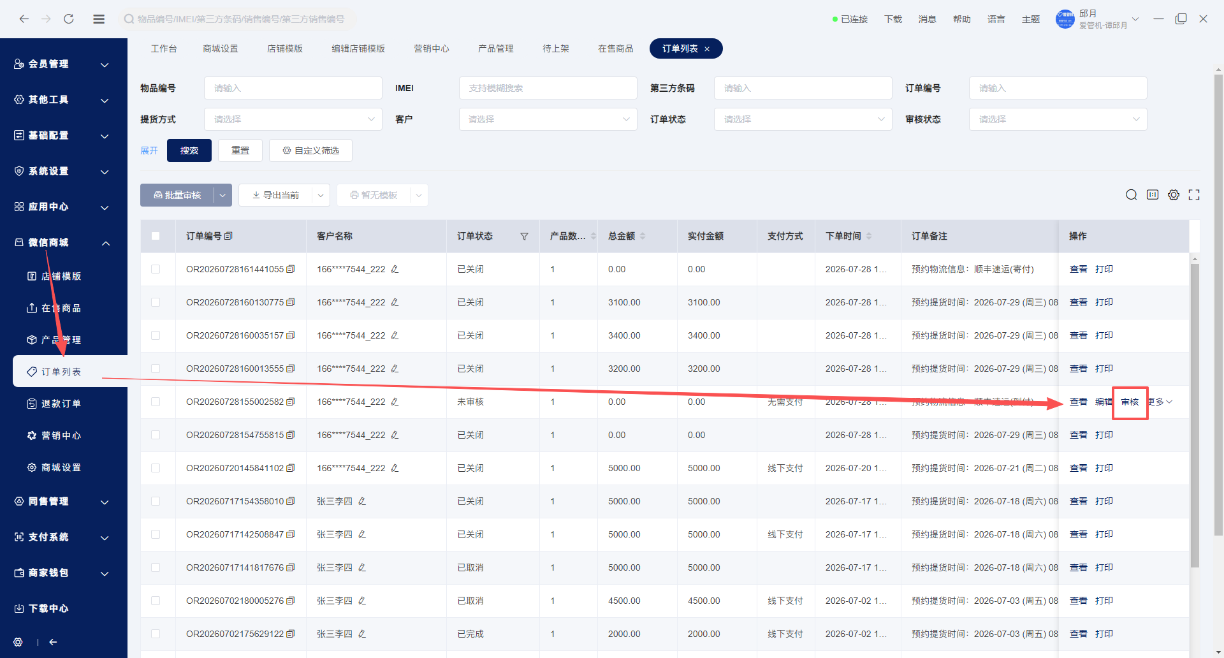Open 帮助 in top bar
The image size is (1224, 658).
pos(961,19)
